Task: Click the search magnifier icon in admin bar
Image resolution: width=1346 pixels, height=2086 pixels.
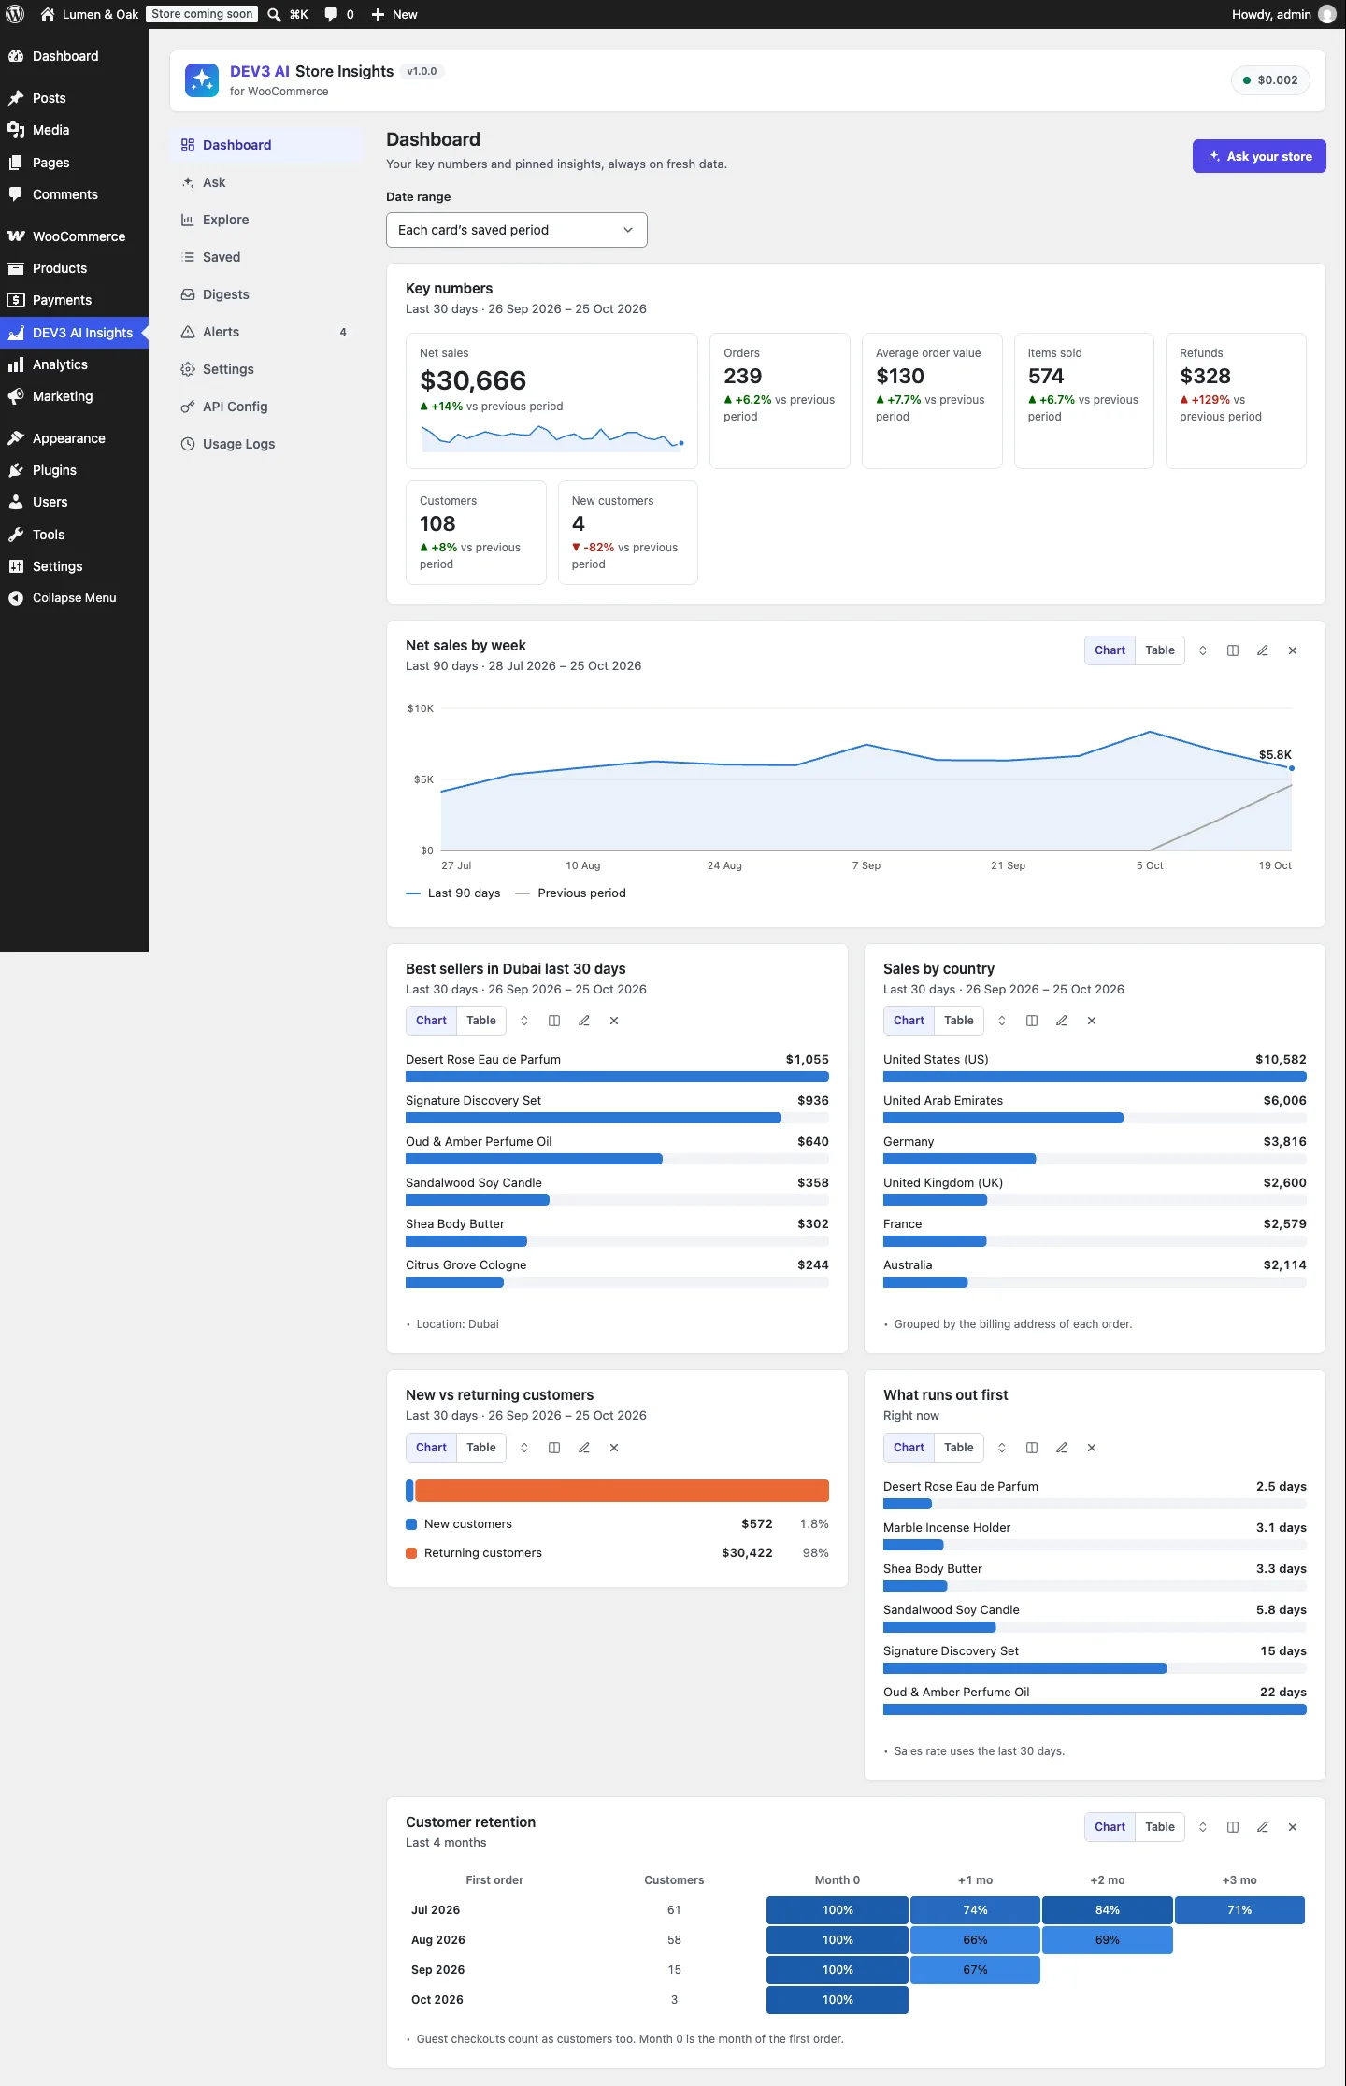Action: 274,14
